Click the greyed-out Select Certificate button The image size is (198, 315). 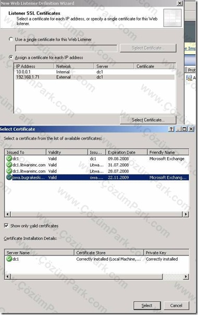pos(148,48)
